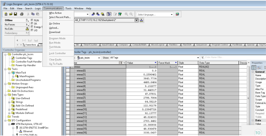Click the Zoom Out magnifier icon

click(131, 14)
